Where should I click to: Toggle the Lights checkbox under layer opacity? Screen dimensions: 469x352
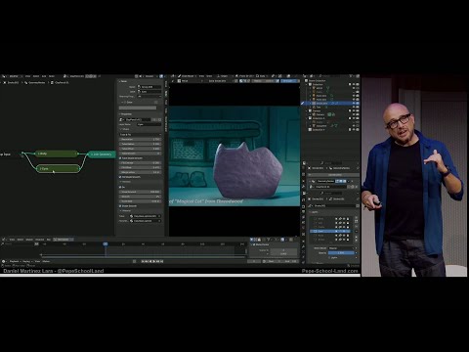(x=329, y=257)
